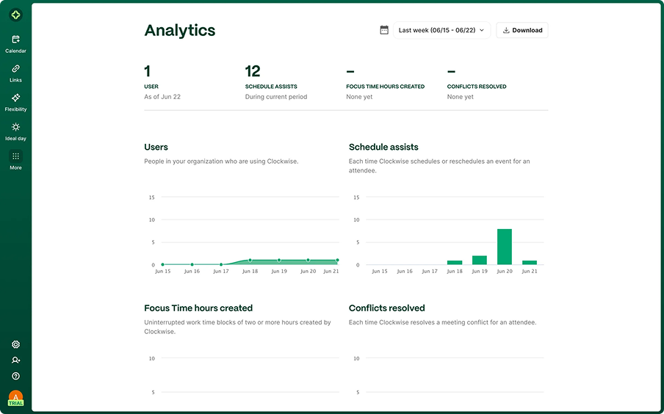Click the 'Users' chart heading
The width and height of the screenshot is (664, 414).
point(156,147)
